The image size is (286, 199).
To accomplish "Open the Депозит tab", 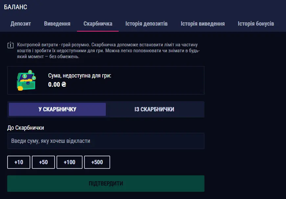I will 20,24.
